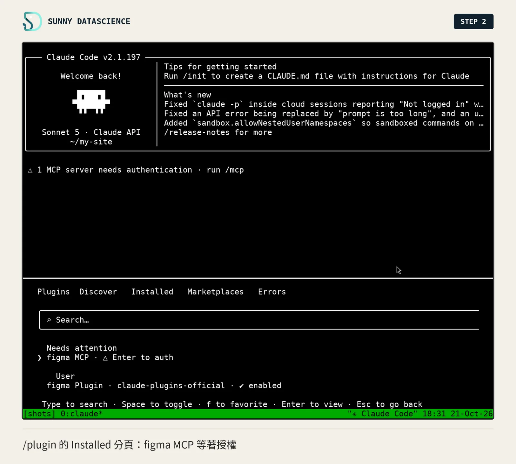Click the 'Esc to go back' hint
Image resolution: width=516 pixels, height=464 pixels.
point(390,404)
